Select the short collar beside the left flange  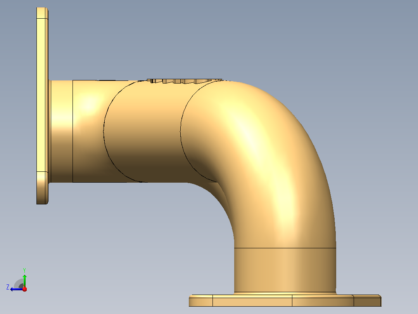click(x=62, y=131)
